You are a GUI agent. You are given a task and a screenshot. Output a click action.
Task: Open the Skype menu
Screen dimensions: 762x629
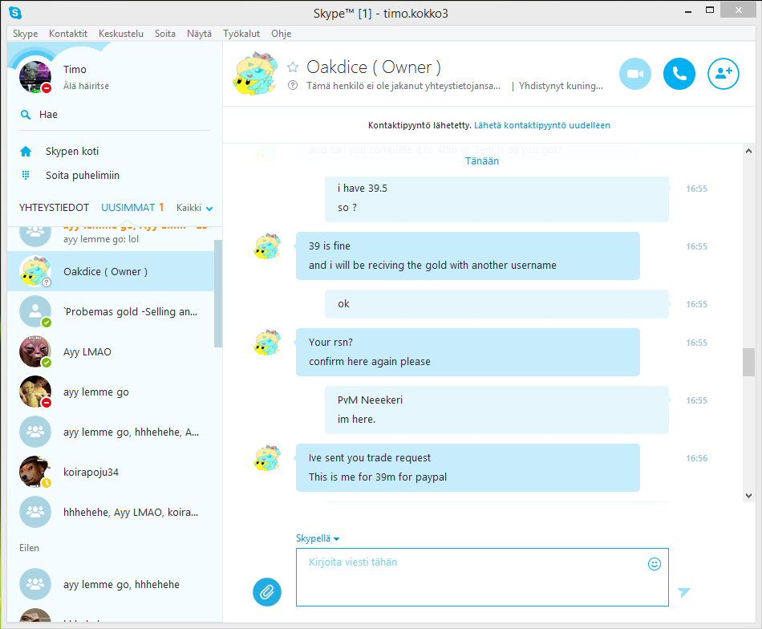pyautogui.click(x=26, y=34)
